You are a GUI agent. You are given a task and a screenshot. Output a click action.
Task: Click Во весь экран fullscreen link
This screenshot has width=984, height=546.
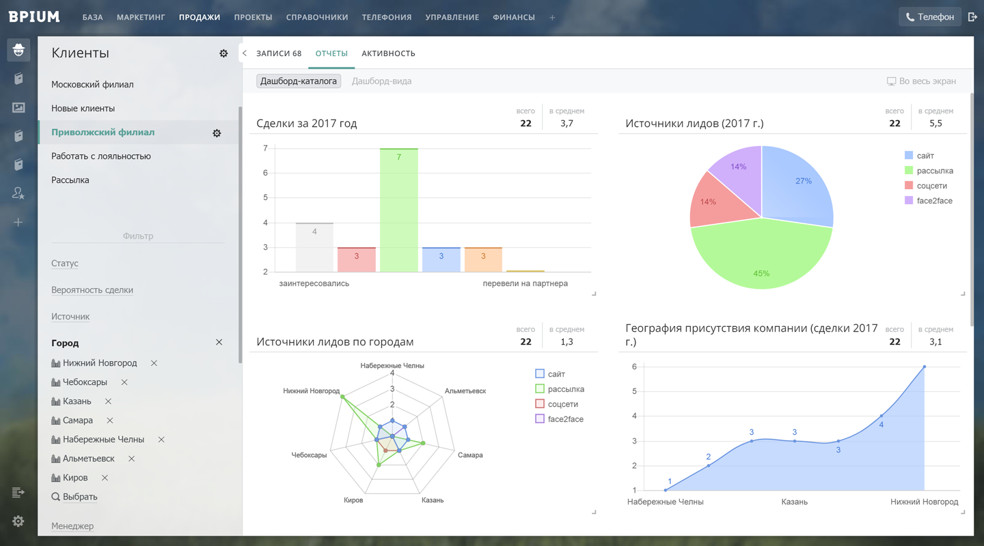[921, 81]
